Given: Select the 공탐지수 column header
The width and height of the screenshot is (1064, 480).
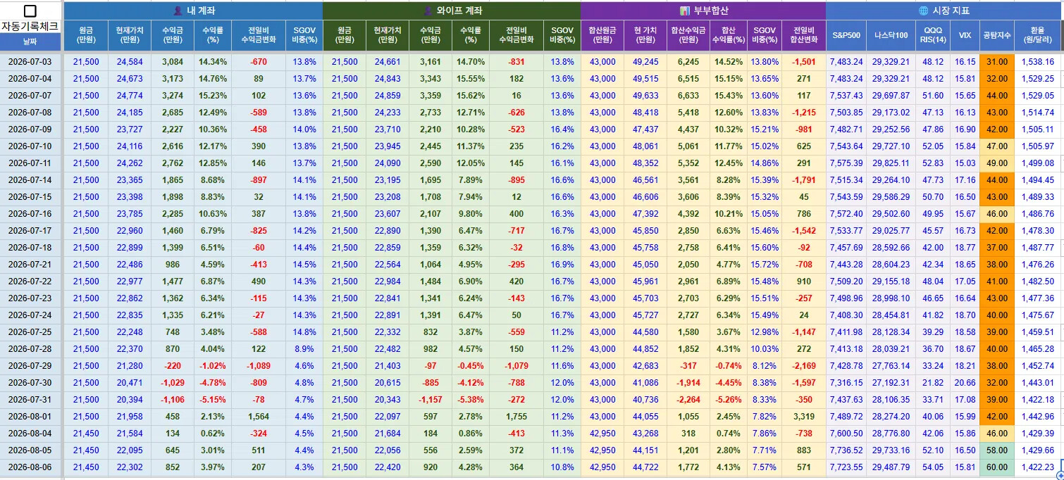Looking at the screenshot, I should coord(996,34).
